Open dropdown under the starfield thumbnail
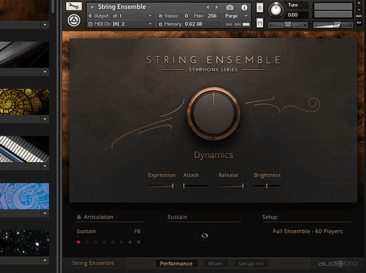The image size is (366, 273). click(x=45, y=260)
